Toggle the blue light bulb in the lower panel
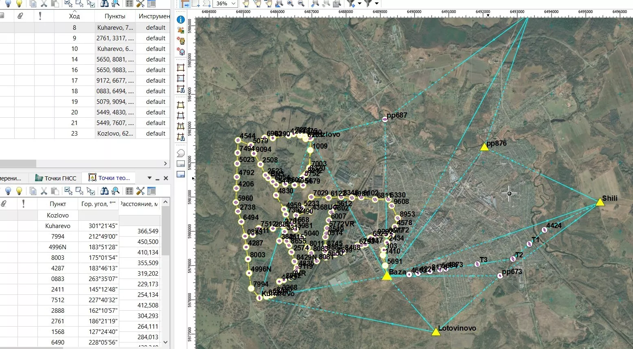The height and width of the screenshot is (349, 633). pyautogui.click(x=8, y=191)
